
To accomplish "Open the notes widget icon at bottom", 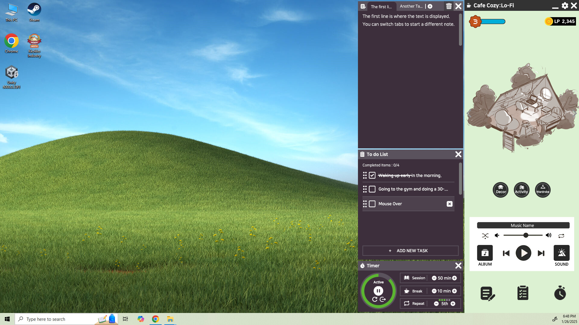I will tap(488, 293).
